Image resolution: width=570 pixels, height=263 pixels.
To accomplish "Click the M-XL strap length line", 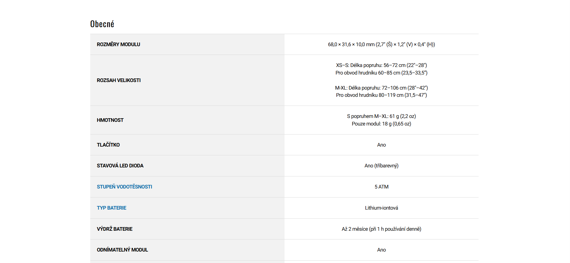I will [x=381, y=88].
